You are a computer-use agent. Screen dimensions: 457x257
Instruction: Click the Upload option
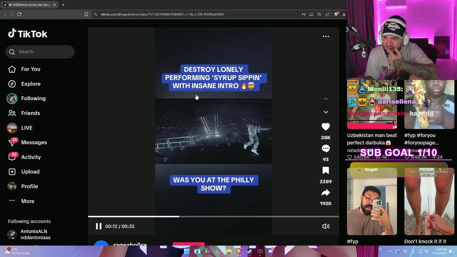[x=24, y=172]
